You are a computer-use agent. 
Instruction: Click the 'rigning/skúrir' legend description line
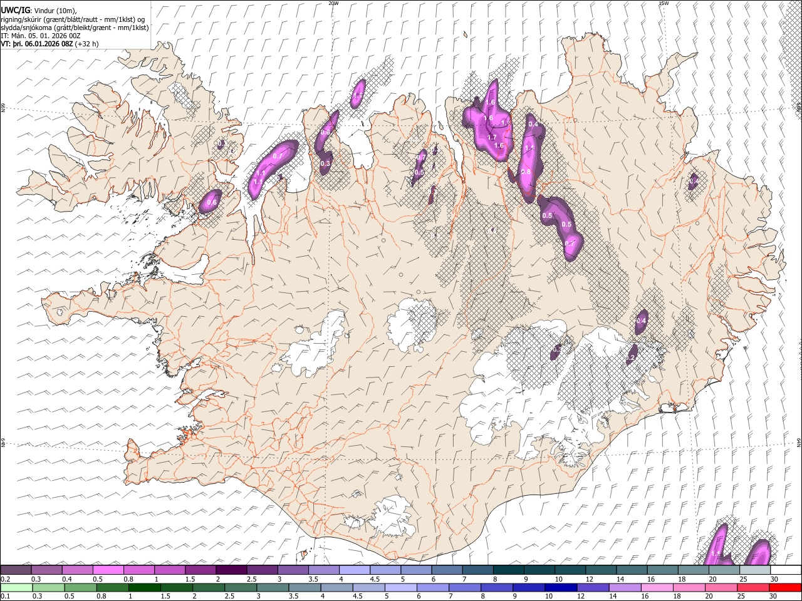pos(72,19)
